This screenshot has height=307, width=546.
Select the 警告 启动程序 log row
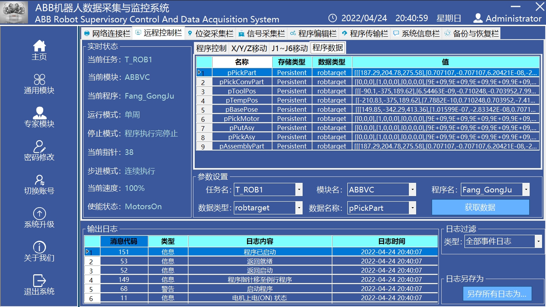click(x=261, y=289)
